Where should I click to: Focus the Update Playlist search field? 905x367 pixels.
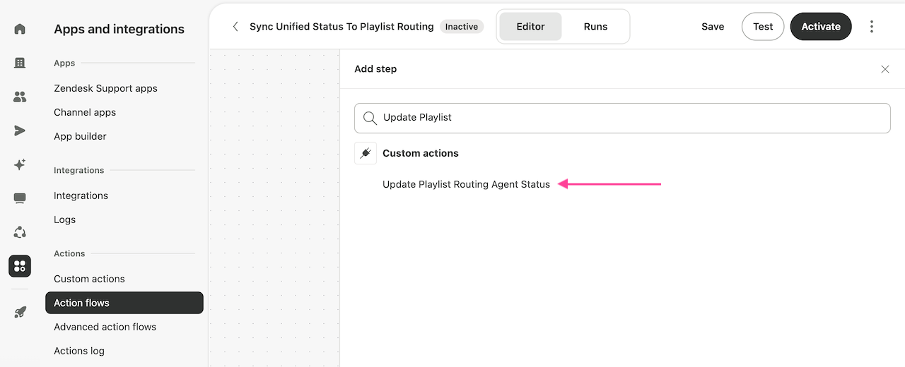click(x=622, y=118)
